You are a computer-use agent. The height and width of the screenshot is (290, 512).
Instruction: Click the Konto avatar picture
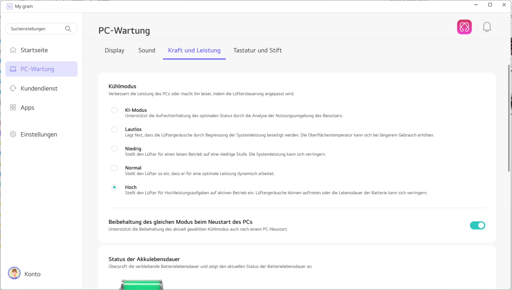[x=14, y=273]
